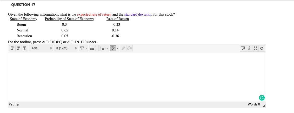The width and height of the screenshot is (294, 113).
Task: Click the Boom row label
Action: pyautogui.click(x=21, y=25)
